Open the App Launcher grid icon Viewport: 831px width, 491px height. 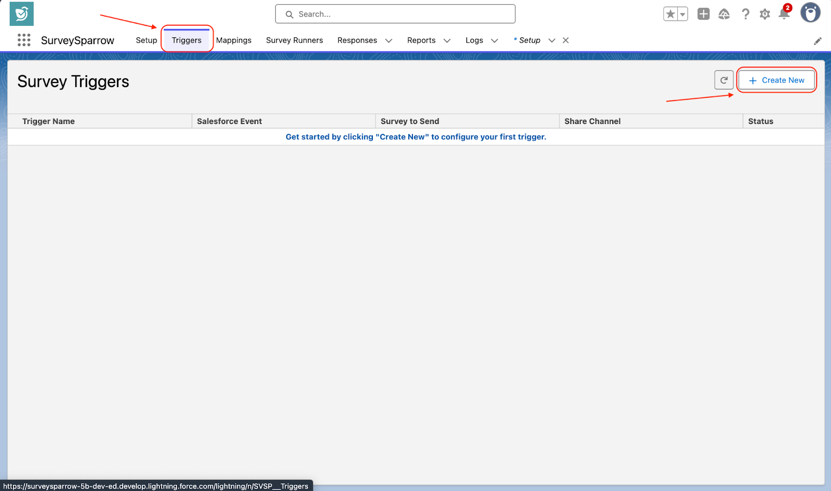click(x=24, y=40)
